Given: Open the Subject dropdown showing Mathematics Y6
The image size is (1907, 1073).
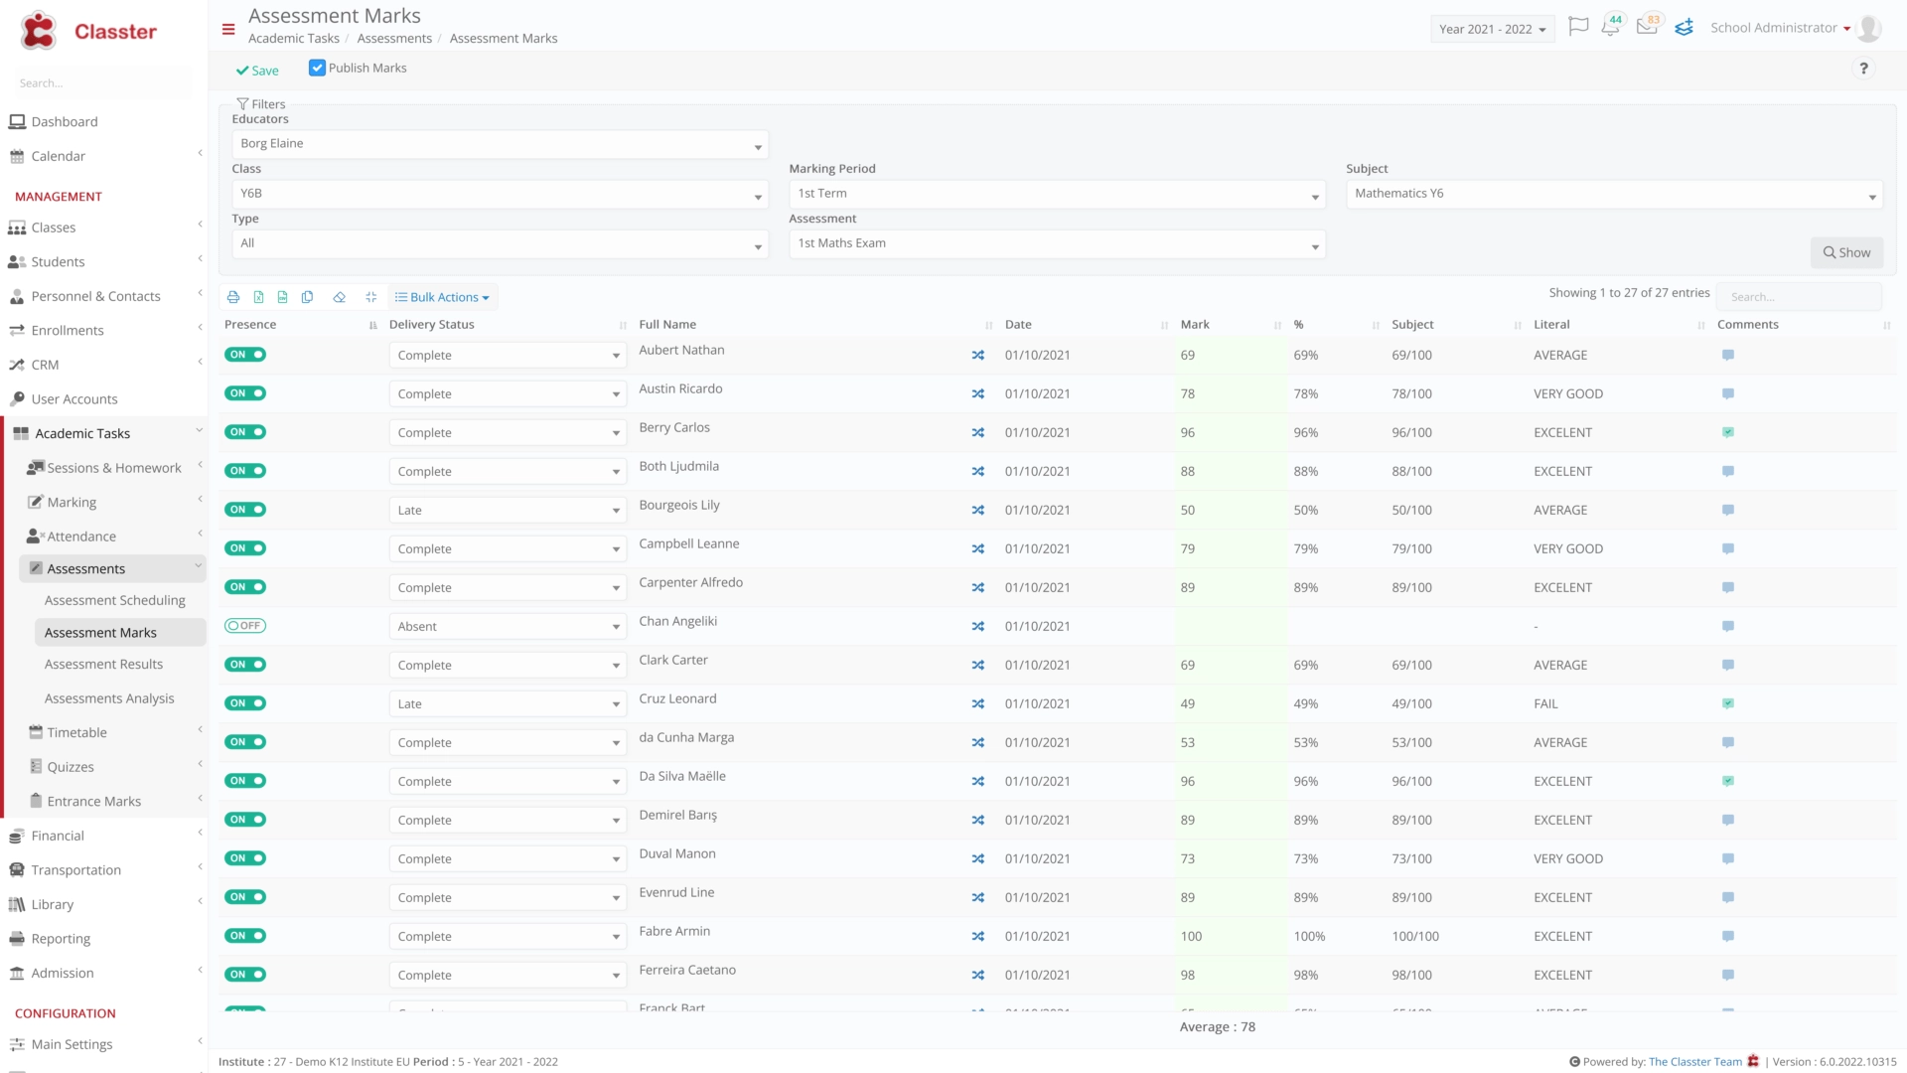Looking at the screenshot, I should [1614, 194].
